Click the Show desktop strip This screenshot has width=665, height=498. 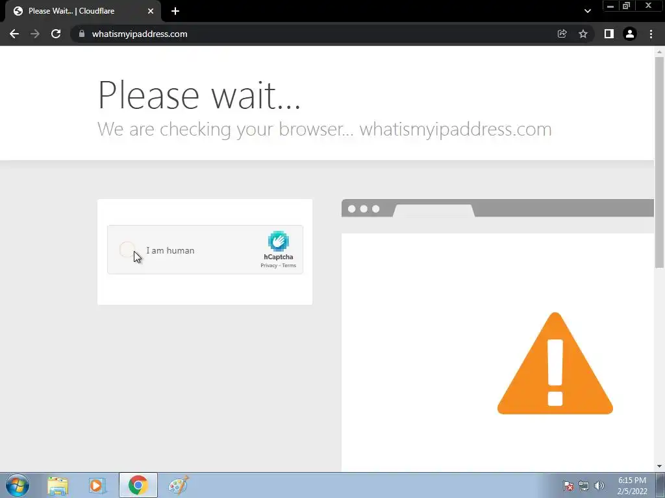(660, 485)
